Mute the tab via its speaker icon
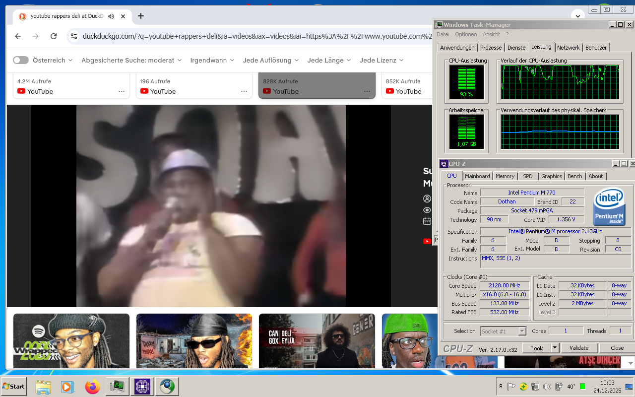This screenshot has height=397, width=635. 111,16
